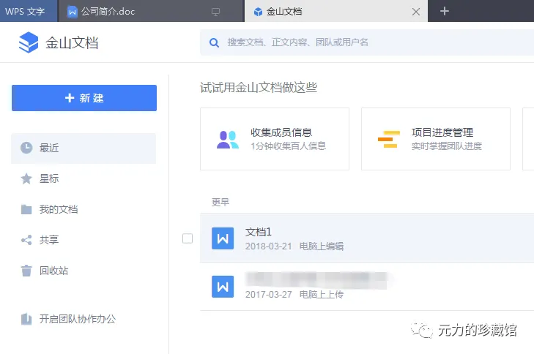
Task: Click the 金山文档 logo icon
Action: click(29, 42)
